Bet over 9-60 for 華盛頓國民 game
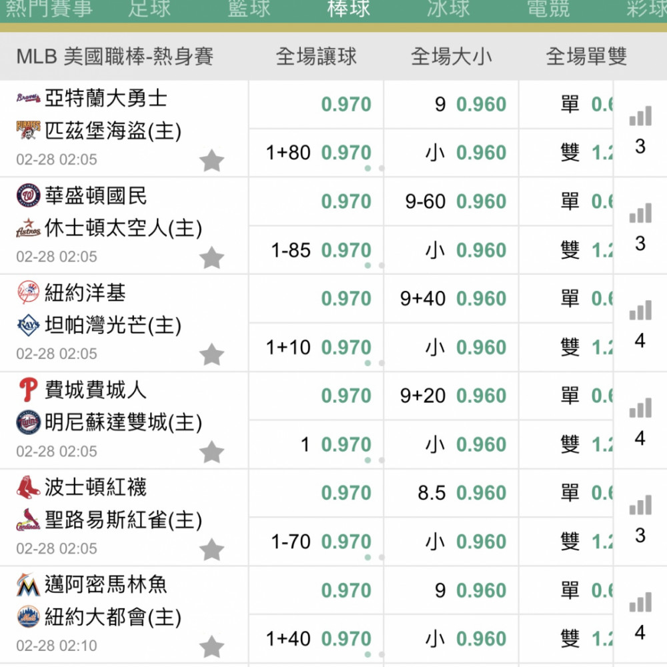Image resolution: width=667 pixels, height=667 pixels. 451,201
